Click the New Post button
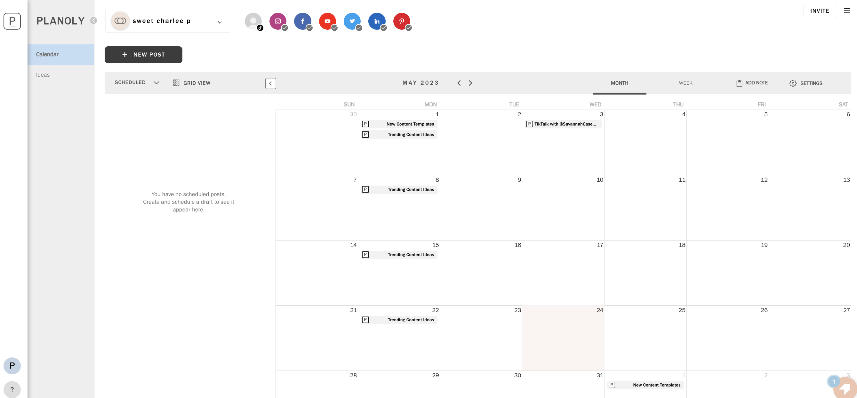 [x=143, y=55]
